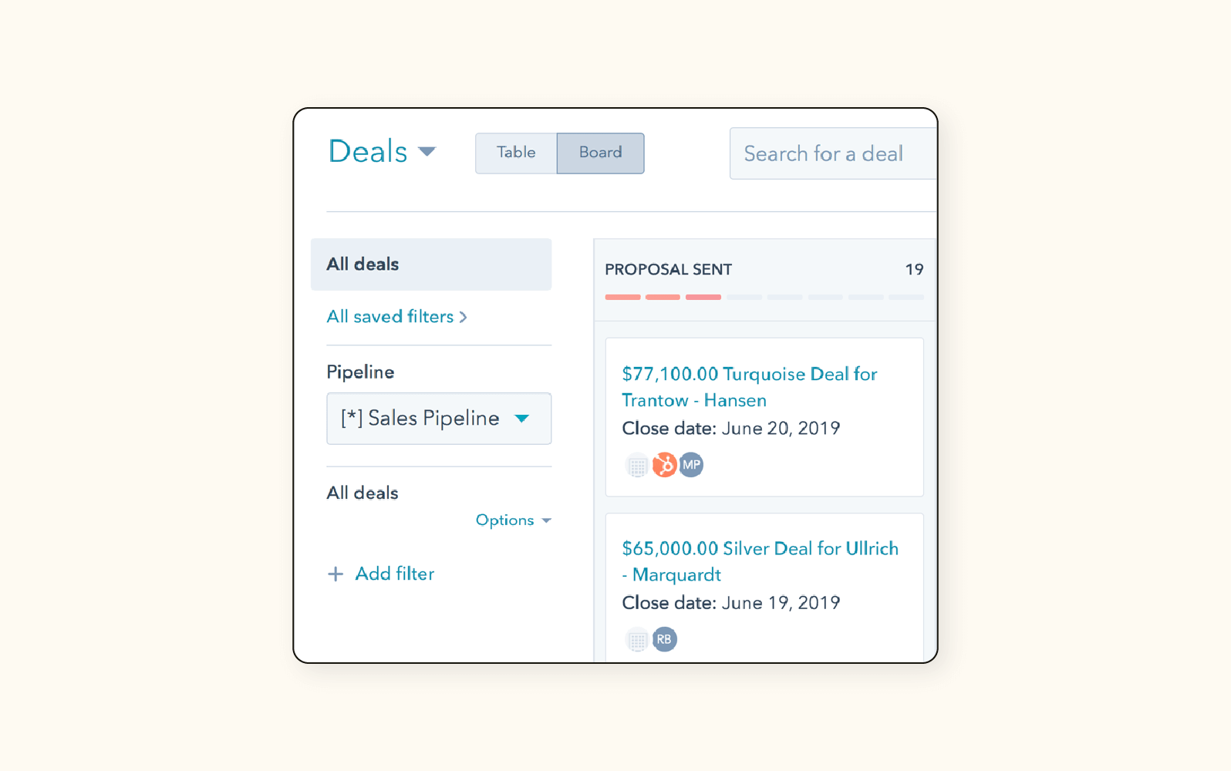Select the Board view
This screenshot has height=771, width=1231.
[x=600, y=153]
